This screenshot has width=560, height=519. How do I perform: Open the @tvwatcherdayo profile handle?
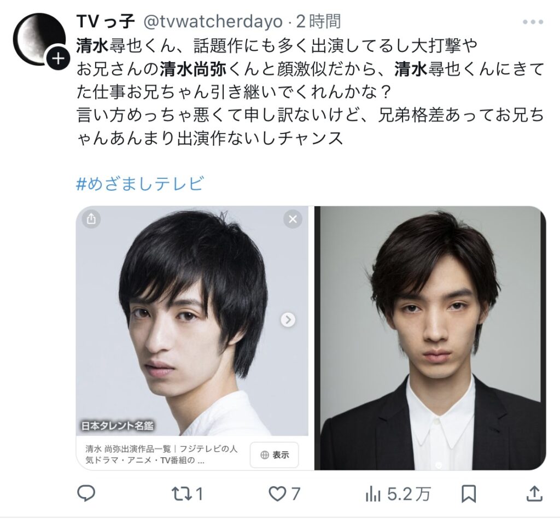213,22
